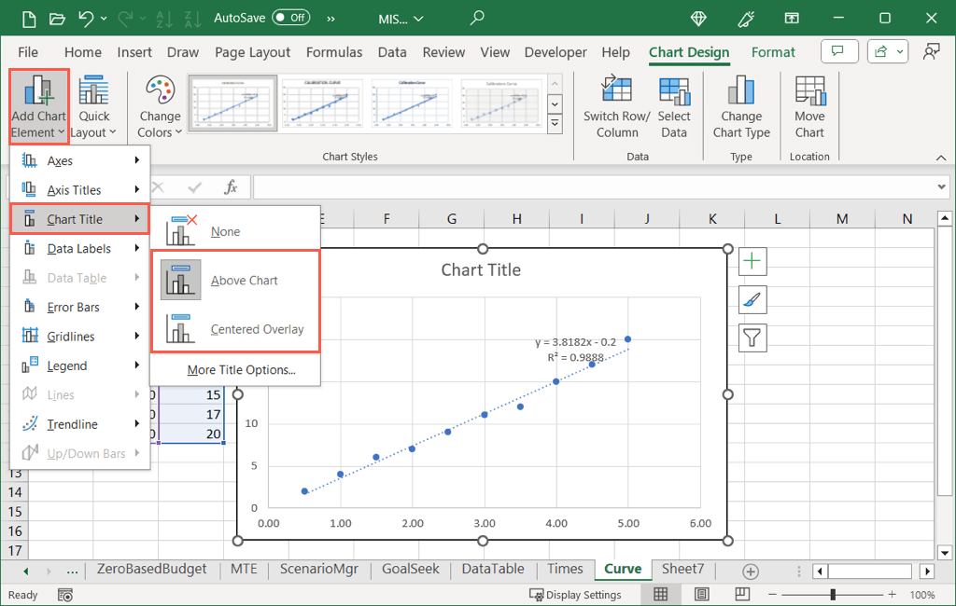The image size is (956, 606).
Task: Select Normal view in status bar
Action: tap(661, 595)
